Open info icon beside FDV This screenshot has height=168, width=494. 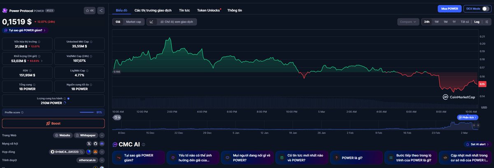(30, 70)
